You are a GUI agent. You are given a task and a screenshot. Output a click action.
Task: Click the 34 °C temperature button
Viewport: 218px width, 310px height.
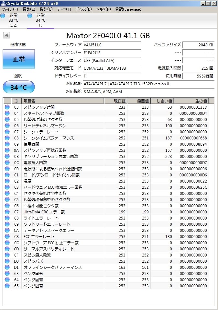coord(19,87)
